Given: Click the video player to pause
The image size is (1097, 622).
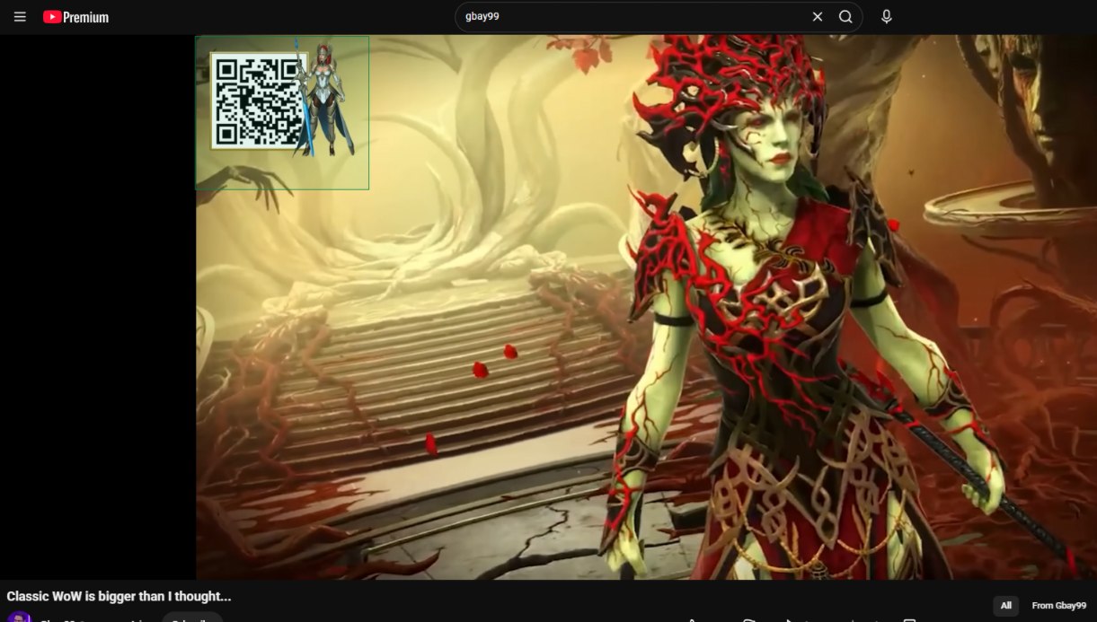Looking at the screenshot, I should [x=646, y=307].
